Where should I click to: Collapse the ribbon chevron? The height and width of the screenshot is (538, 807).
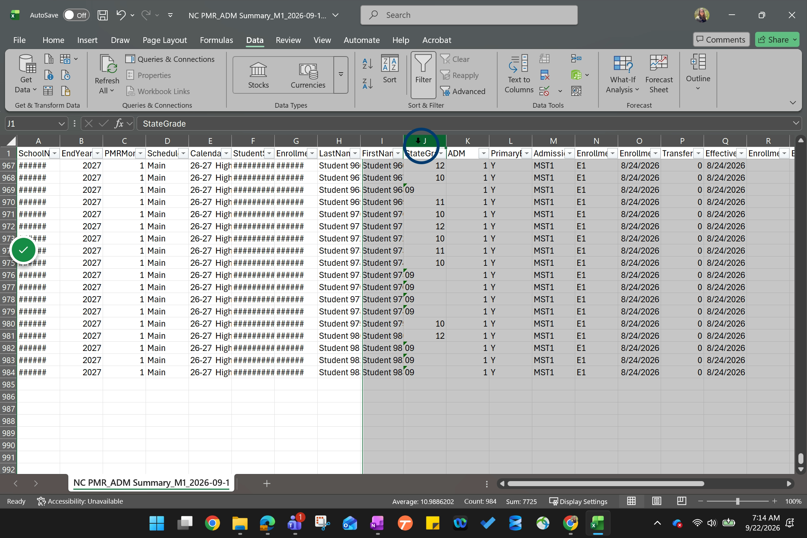pos(793,103)
